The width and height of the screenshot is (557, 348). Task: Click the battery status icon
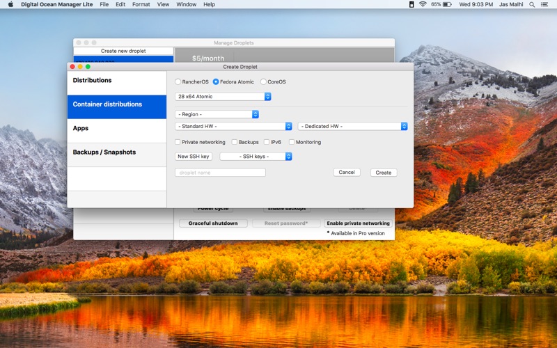pyautogui.click(x=447, y=5)
